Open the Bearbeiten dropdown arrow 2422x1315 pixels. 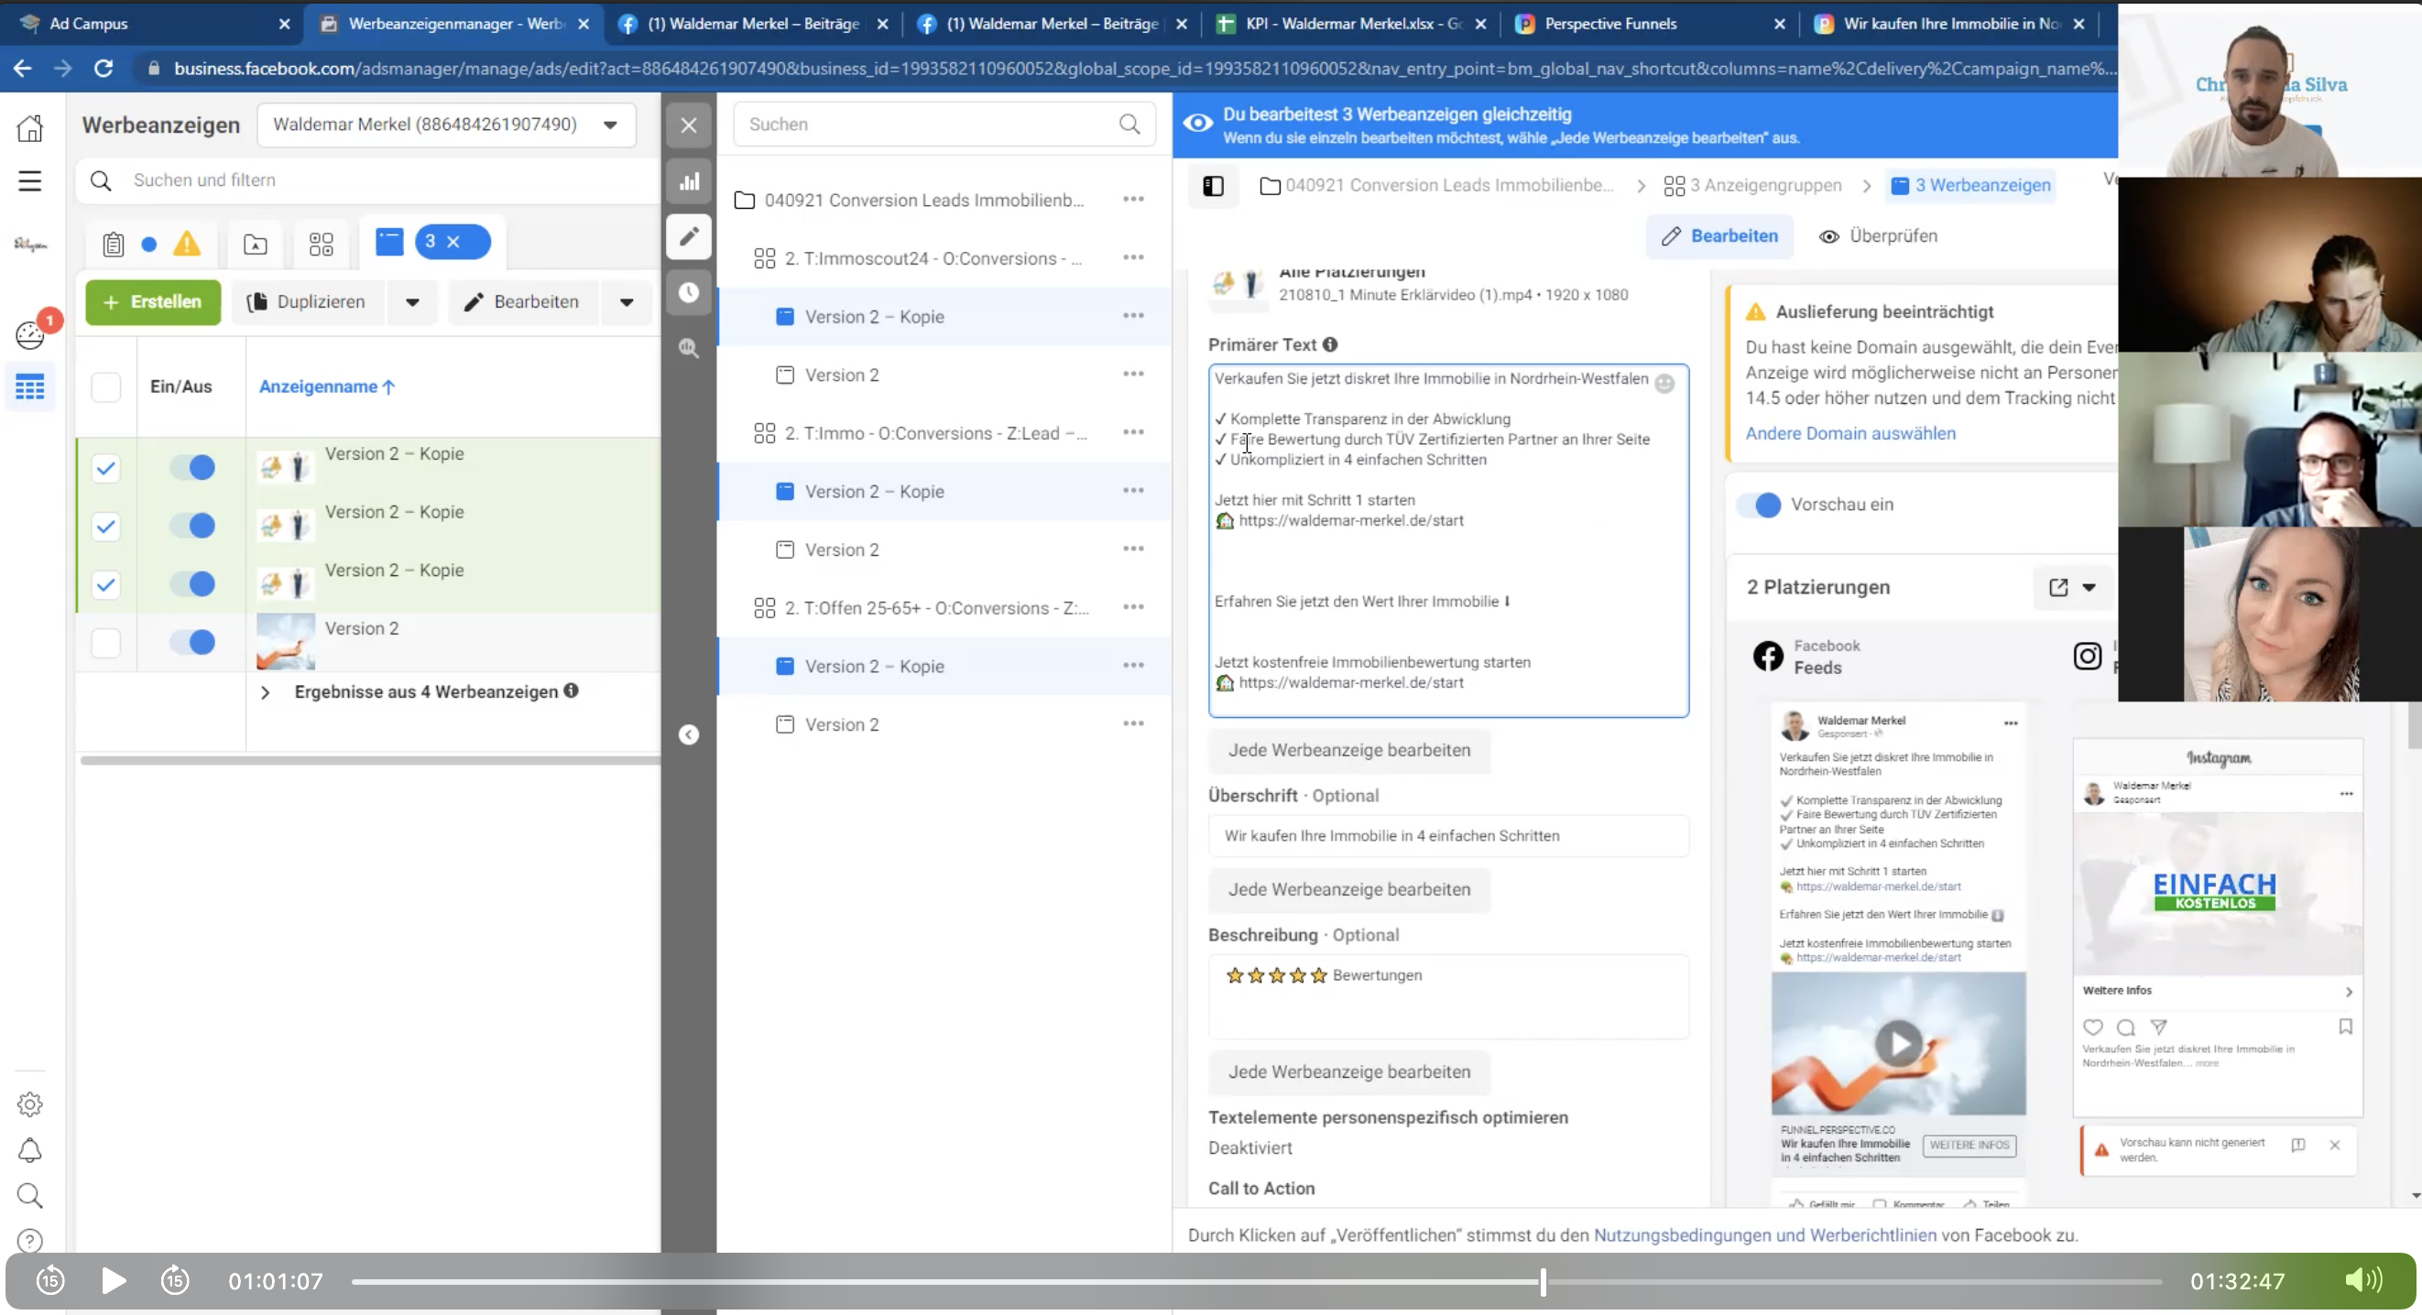click(x=627, y=301)
